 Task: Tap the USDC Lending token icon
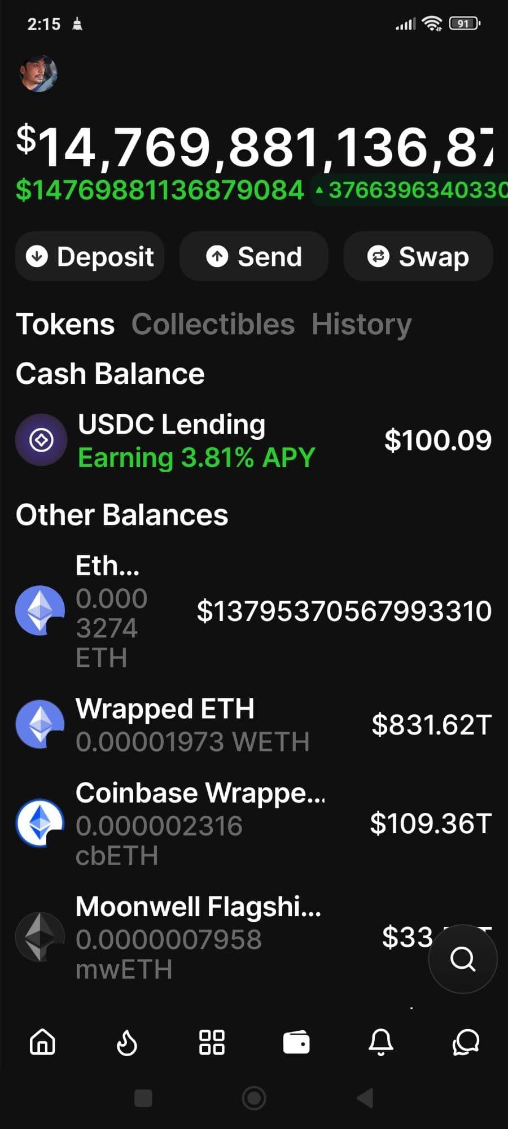tap(41, 440)
